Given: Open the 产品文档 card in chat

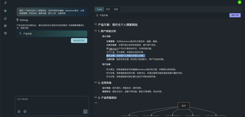Looking at the screenshot, I should (52, 34).
